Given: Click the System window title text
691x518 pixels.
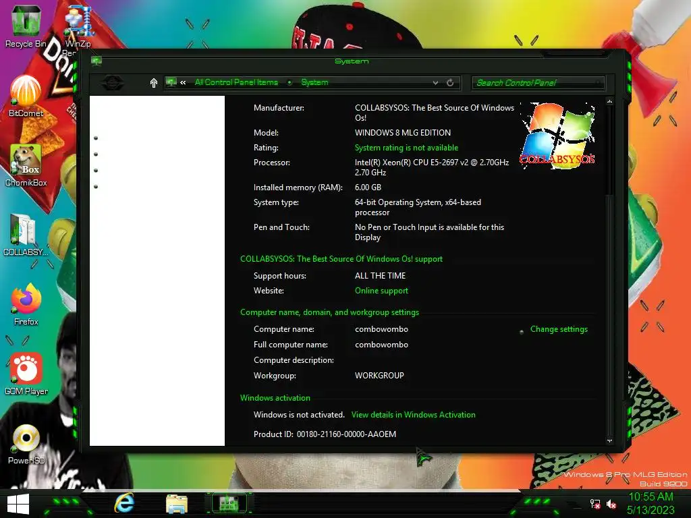Looking at the screenshot, I should point(351,61).
